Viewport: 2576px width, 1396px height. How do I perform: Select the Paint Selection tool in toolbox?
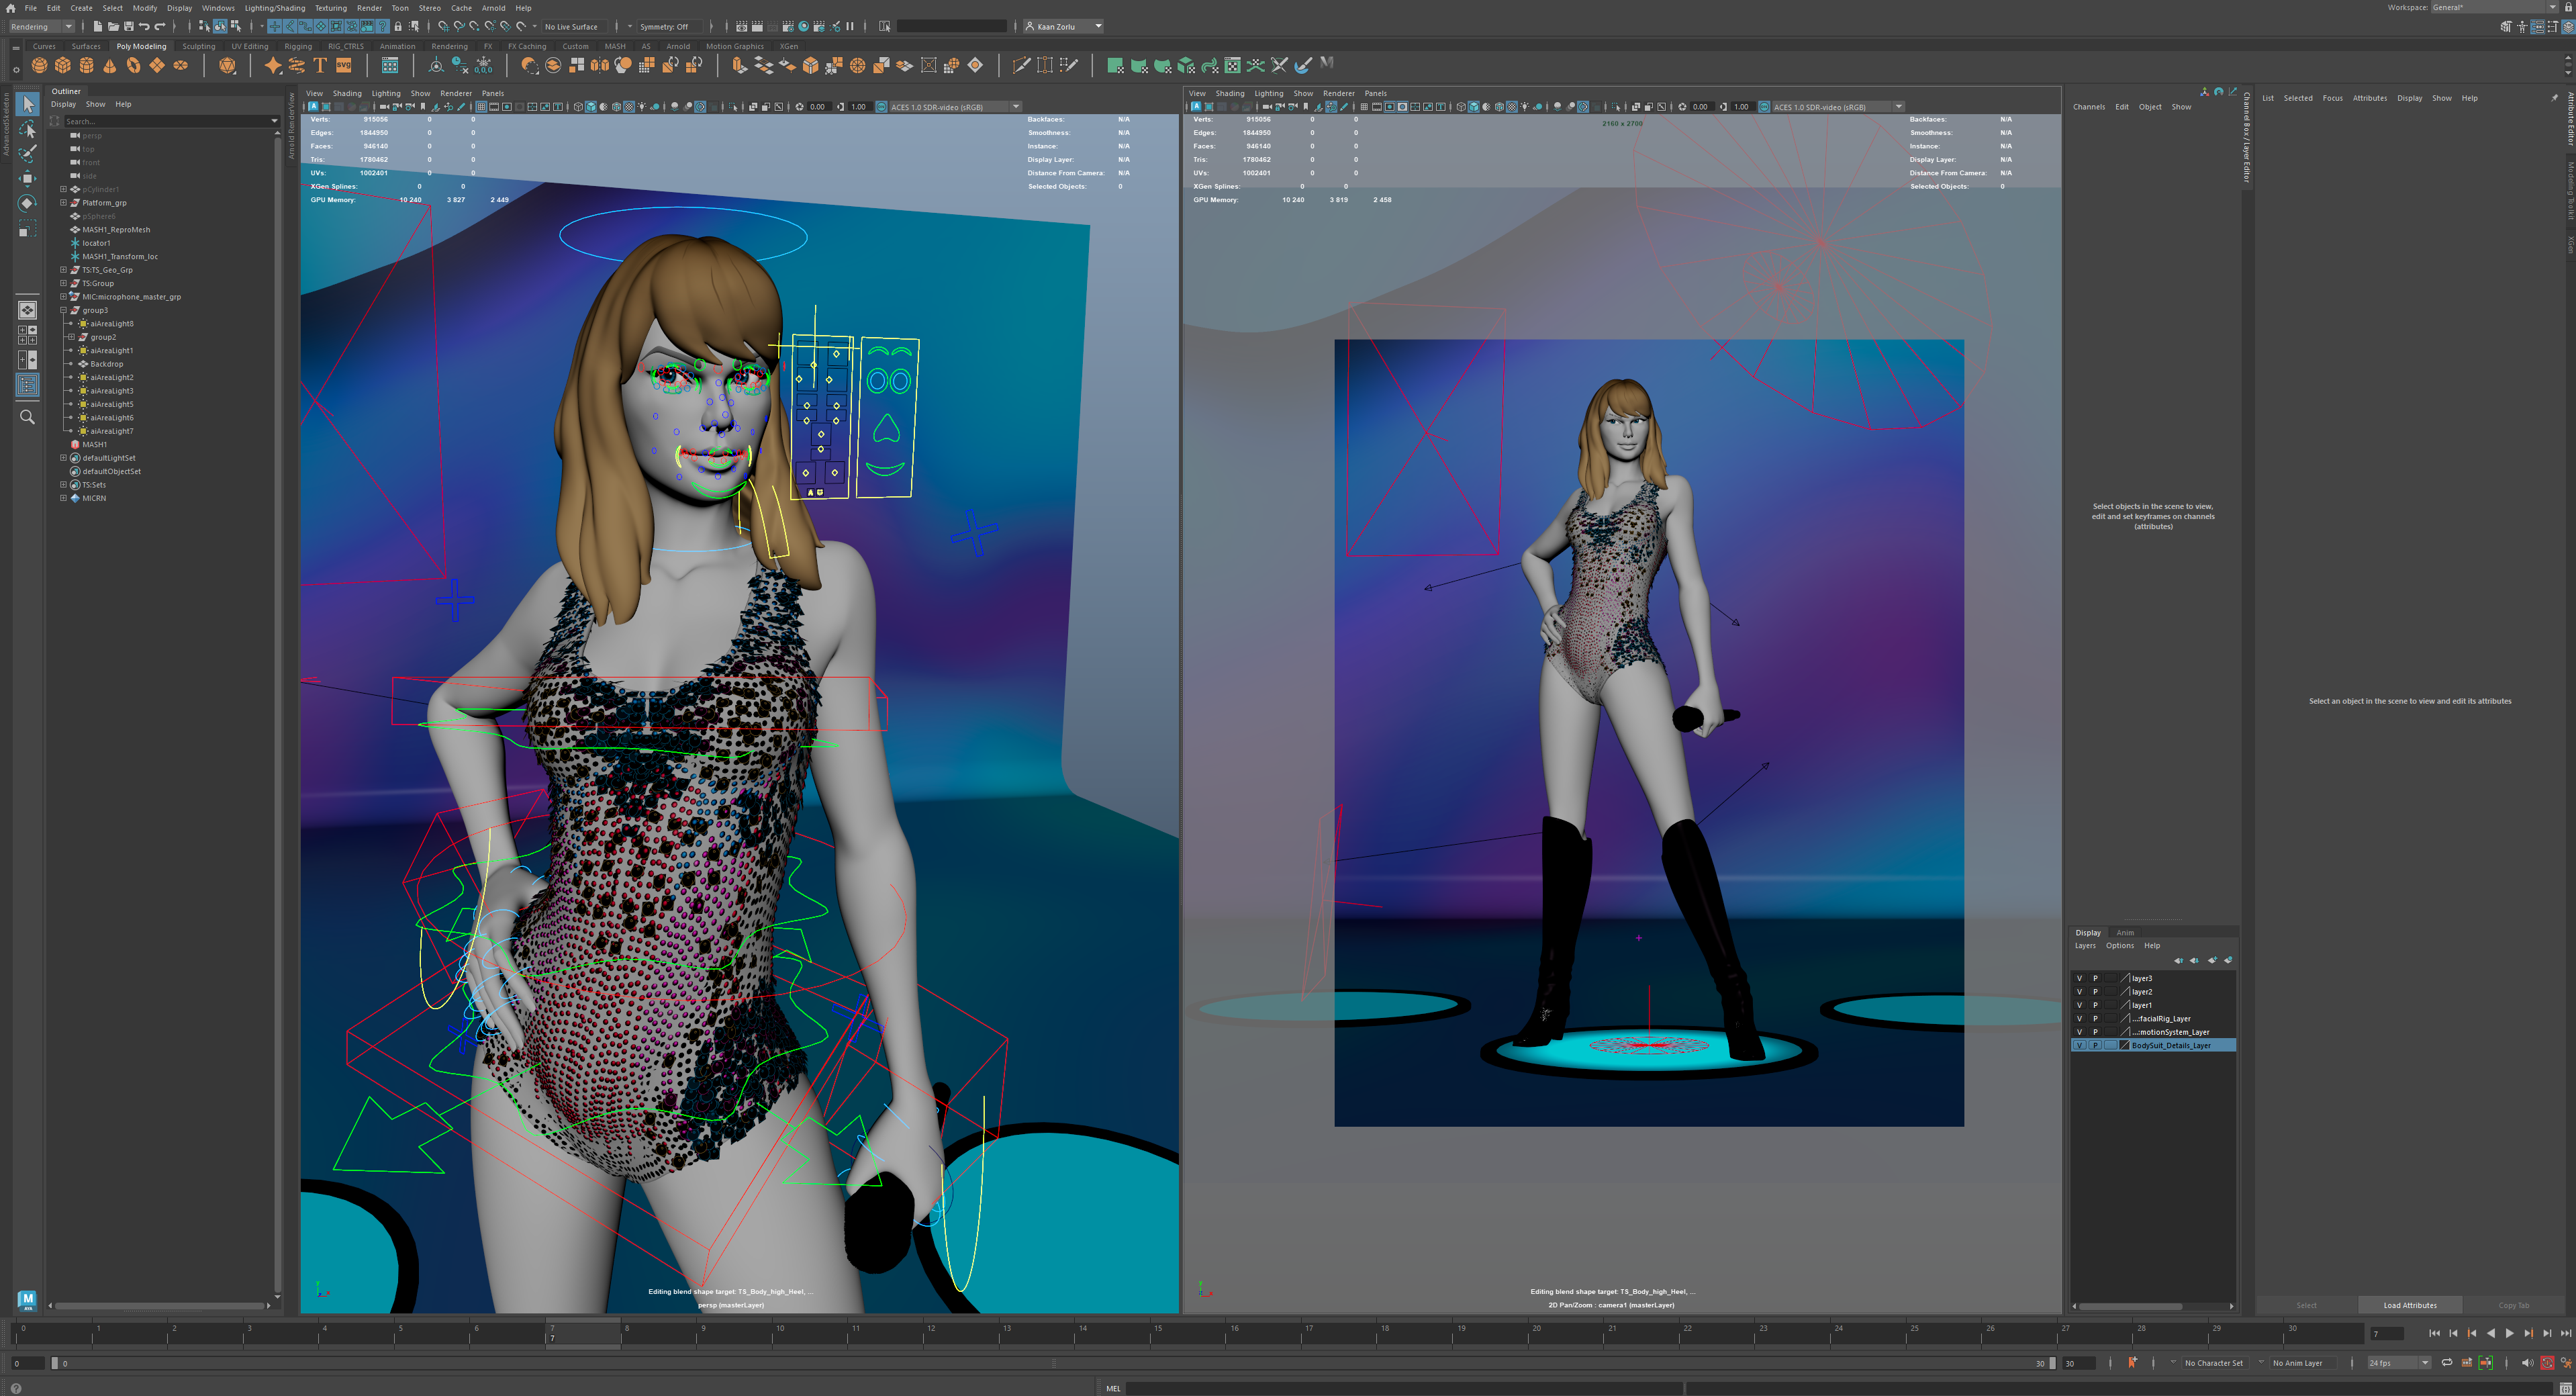point(27,153)
